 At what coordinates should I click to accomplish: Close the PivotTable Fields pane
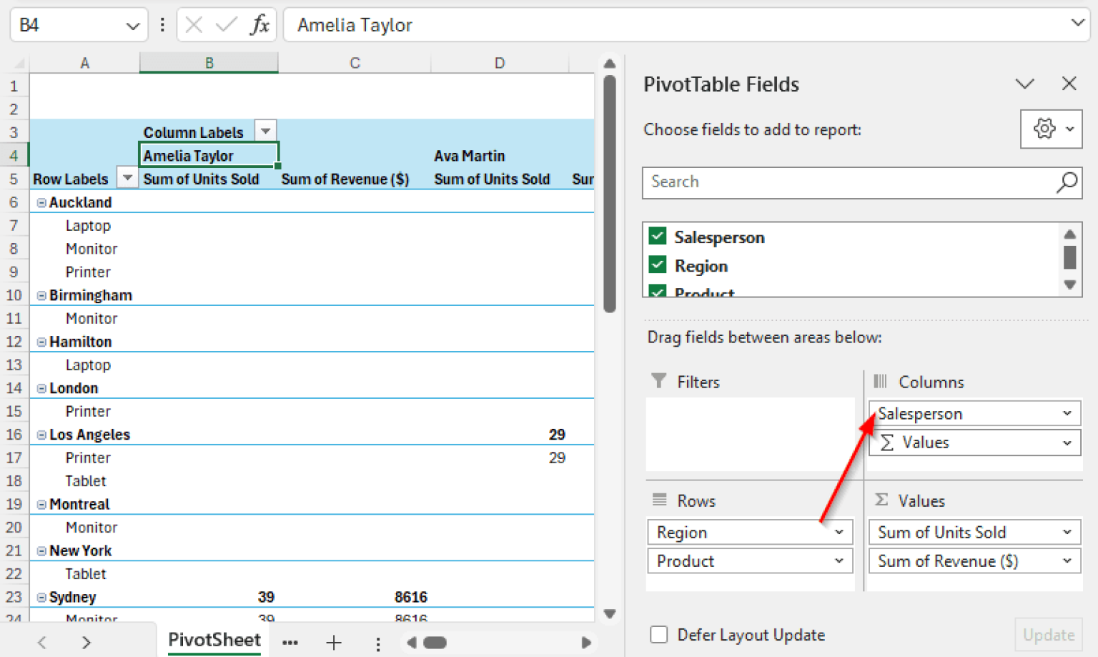[1069, 84]
